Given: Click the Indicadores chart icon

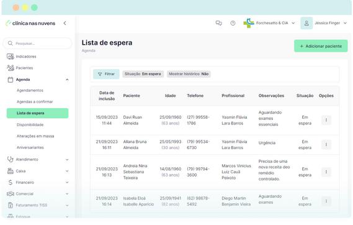Looking at the screenshot, I should click(x=11, y=57).
